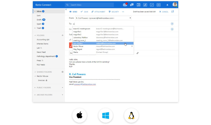
Task: Open the Drafts folder
Action: click(x=39, y=20)
